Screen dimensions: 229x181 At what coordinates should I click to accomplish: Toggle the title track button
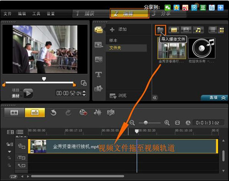(x=22, y=158)
